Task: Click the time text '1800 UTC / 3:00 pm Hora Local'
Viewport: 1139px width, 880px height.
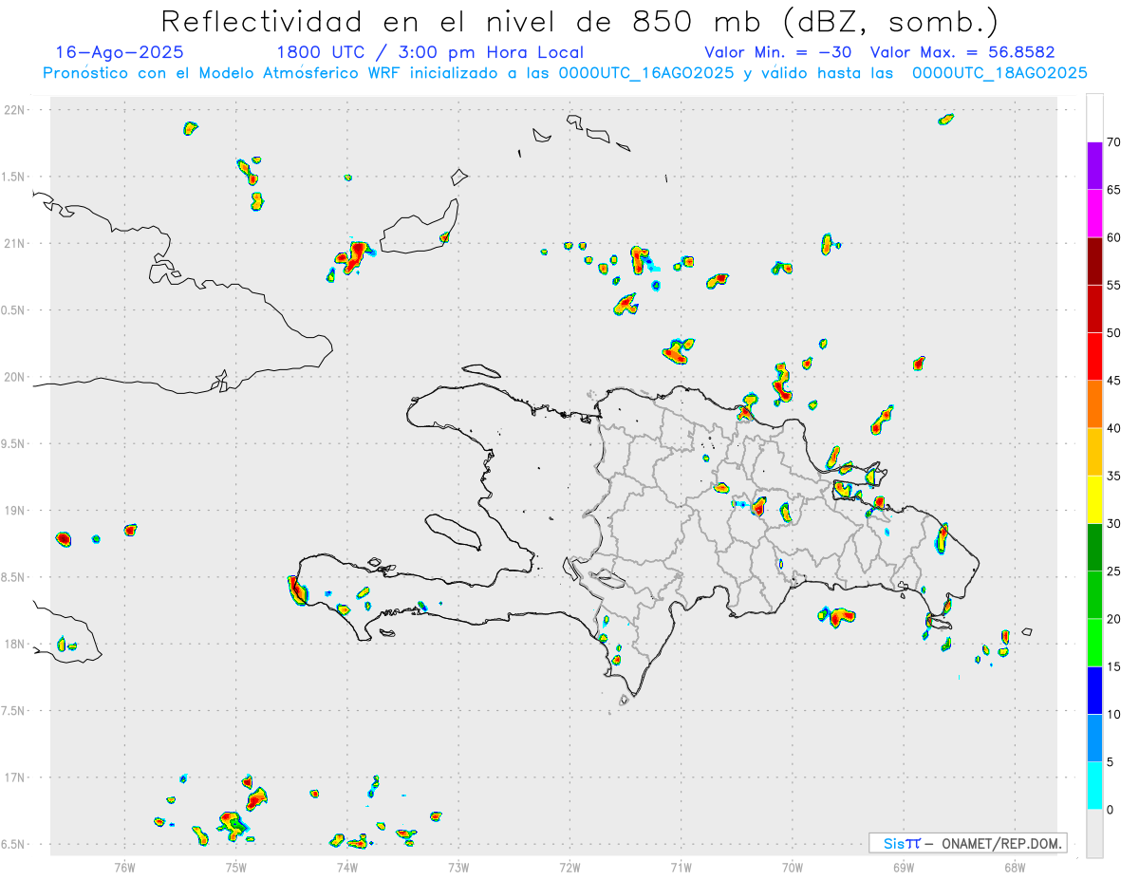Action: [x=430, y=52]
